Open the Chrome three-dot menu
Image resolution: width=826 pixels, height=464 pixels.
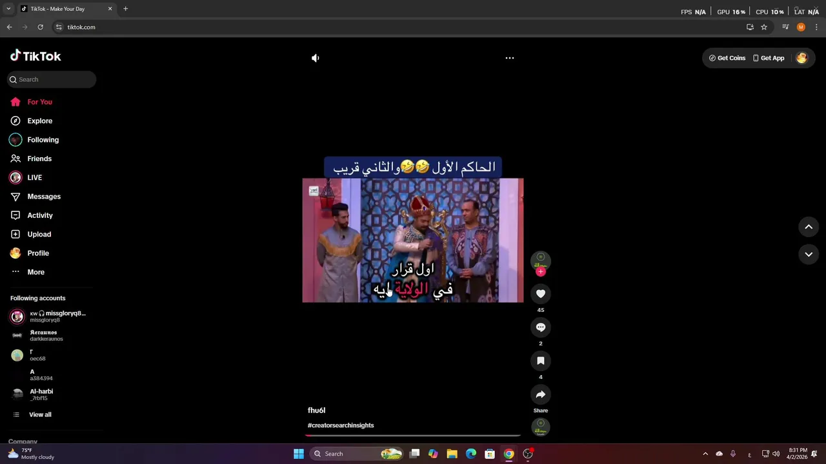tap(817, 27)
